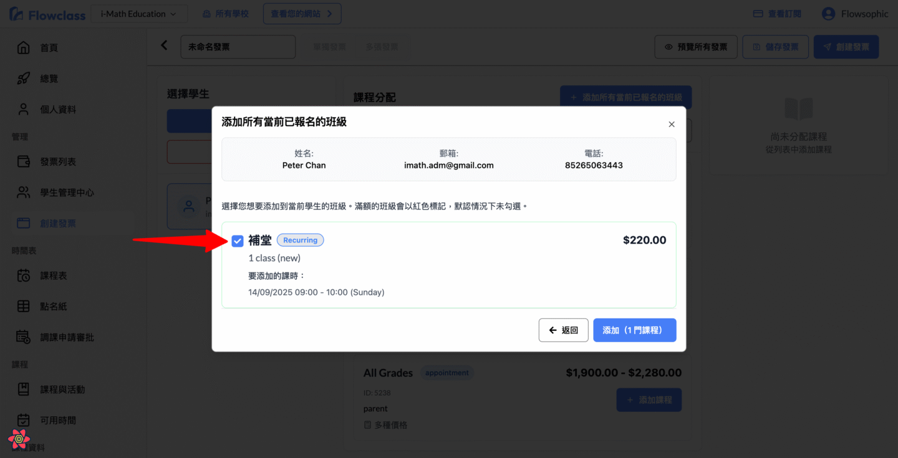Image resolution: width=898 pixels, height=458 pixels.
Task: Click the 添加（1 門課程）button
Action: tap(634, 330)
